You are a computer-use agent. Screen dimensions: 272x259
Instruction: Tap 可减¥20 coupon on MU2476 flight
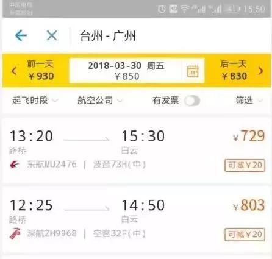pyautogui.click(x=245, y=165)
